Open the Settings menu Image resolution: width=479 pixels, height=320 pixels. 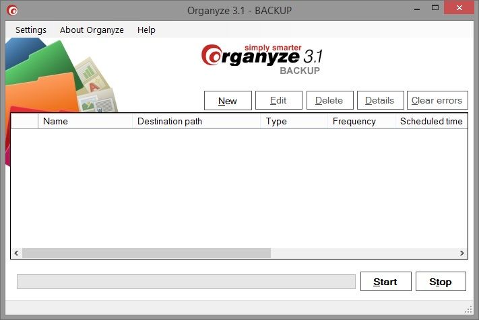tap(31, 30)
